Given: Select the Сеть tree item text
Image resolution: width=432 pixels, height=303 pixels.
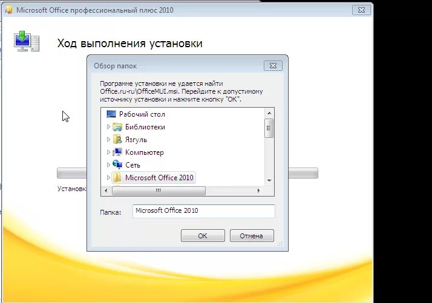Looking at the screenshot, I should pos(133,165).
